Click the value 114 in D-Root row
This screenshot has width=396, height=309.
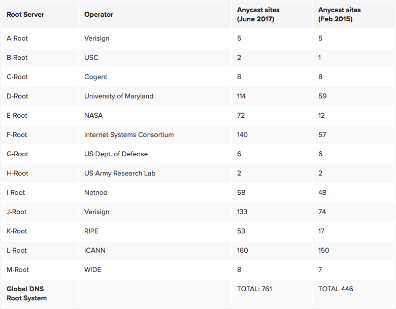243,96
